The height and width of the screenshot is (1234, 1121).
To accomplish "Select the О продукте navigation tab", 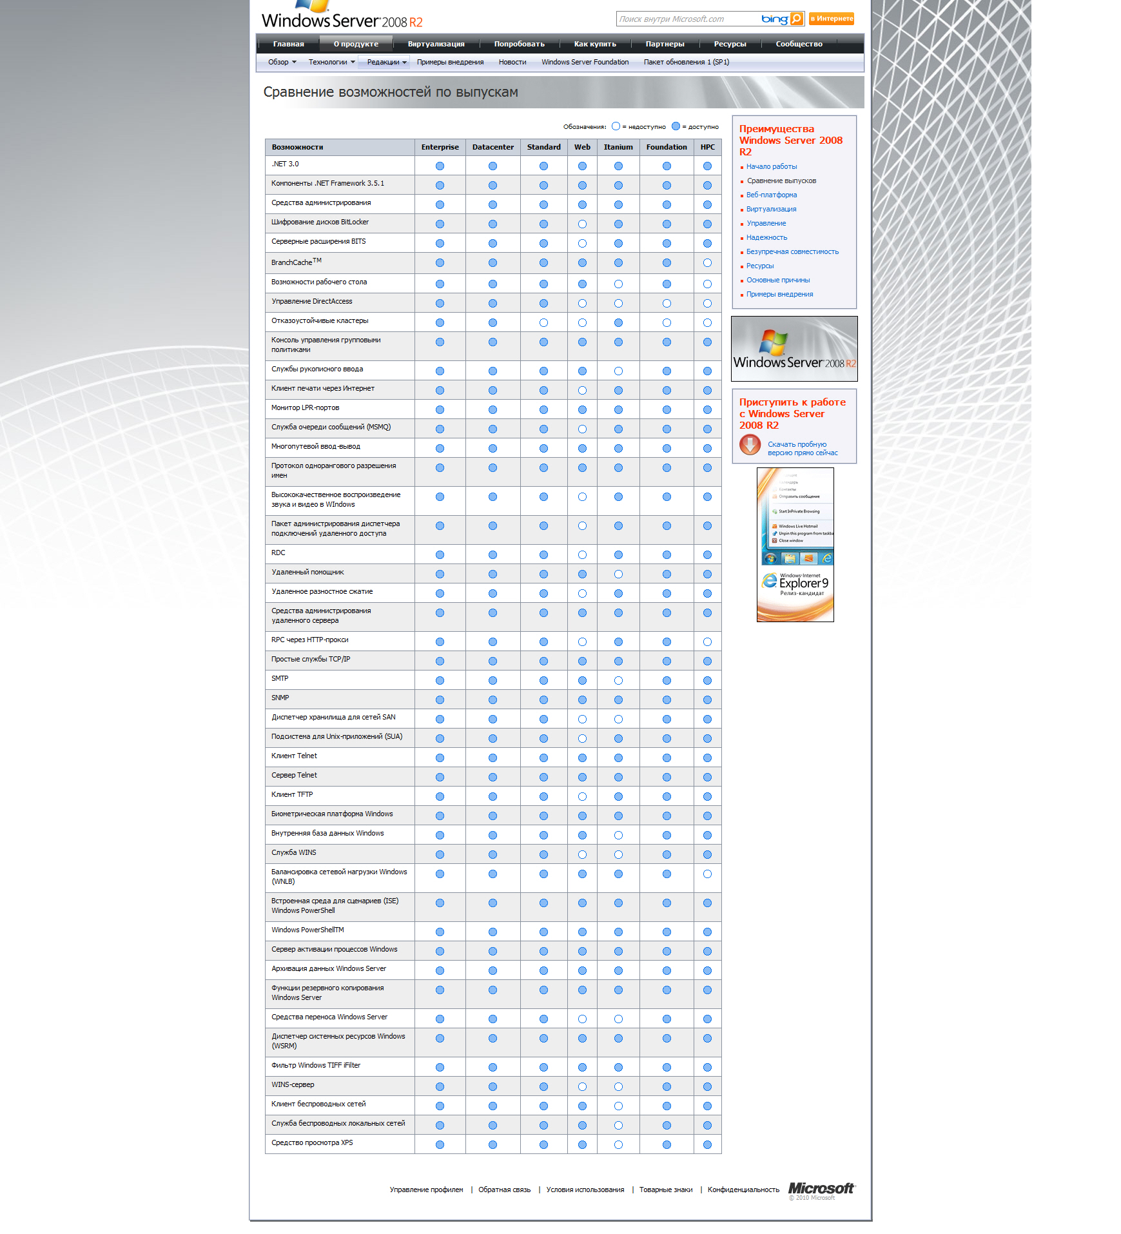I will [356, 44].
